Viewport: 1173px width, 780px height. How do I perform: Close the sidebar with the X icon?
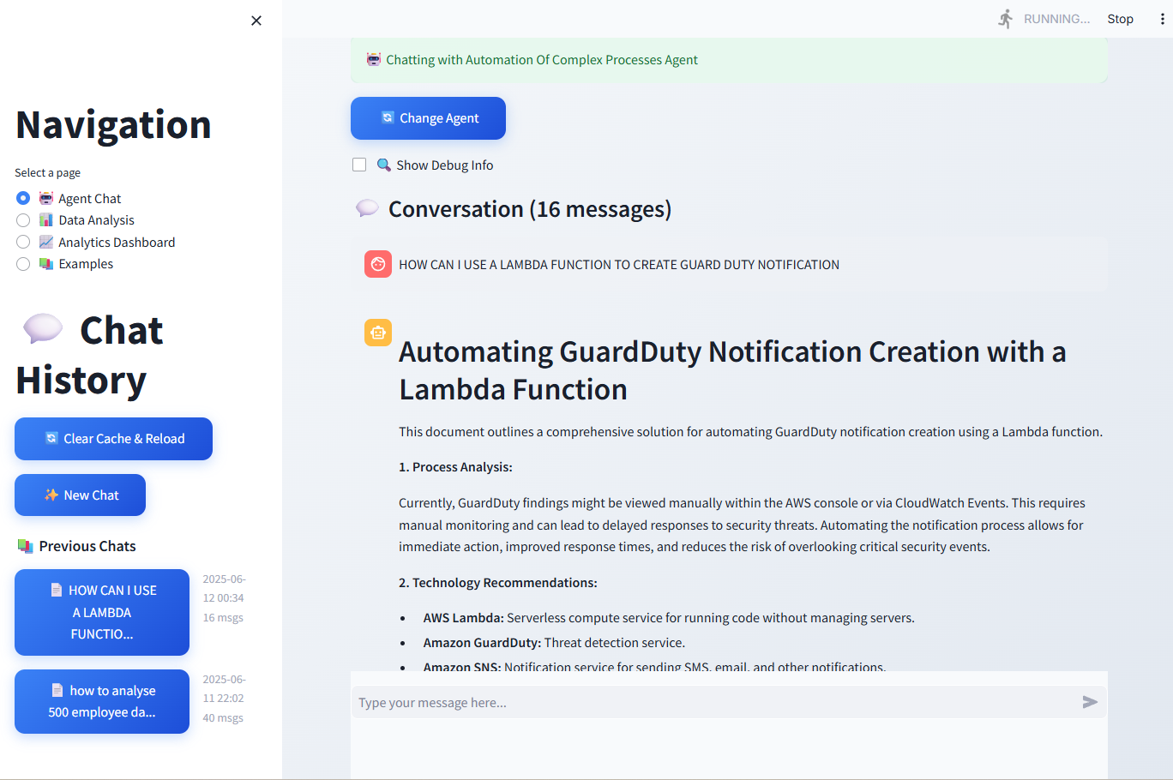point(256,21)
